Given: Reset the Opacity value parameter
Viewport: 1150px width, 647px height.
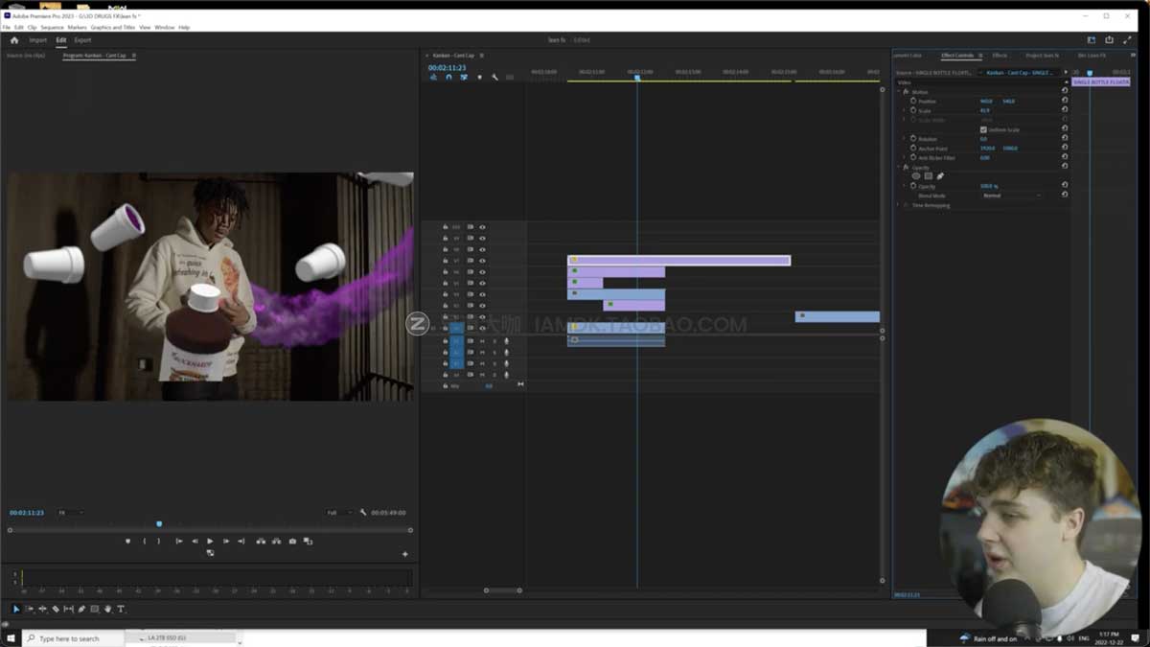Looking at the screenshot, I should click(1065, 186).
